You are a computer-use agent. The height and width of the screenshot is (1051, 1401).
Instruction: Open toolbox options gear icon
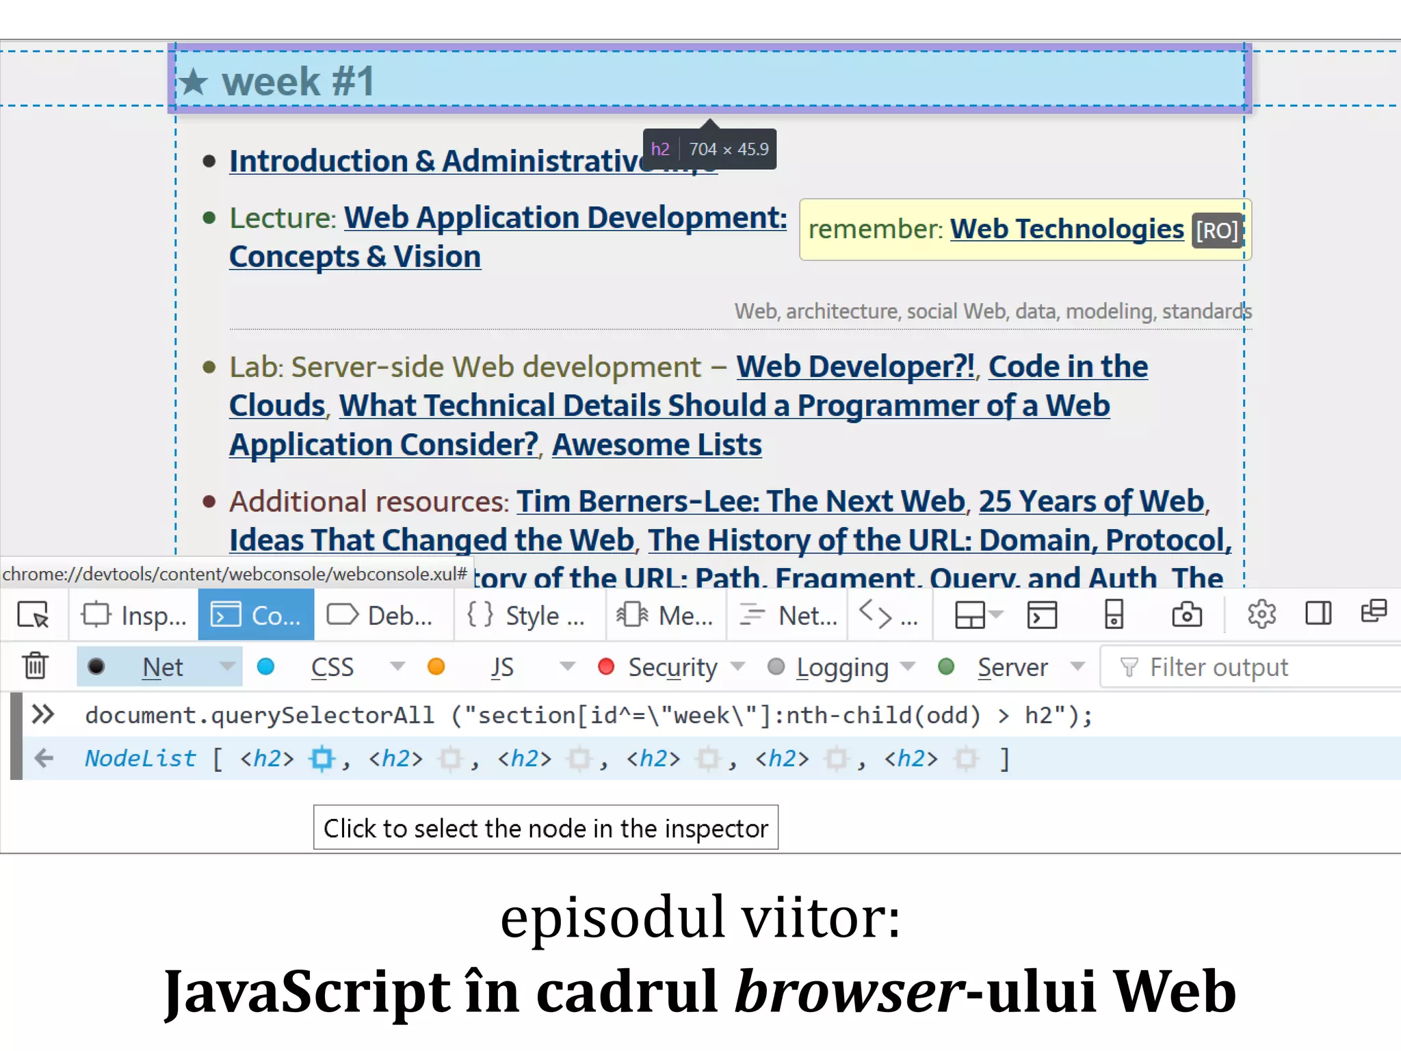[1261, 614]
